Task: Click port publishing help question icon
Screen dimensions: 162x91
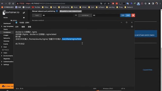Action: click(x=57, y=11)
